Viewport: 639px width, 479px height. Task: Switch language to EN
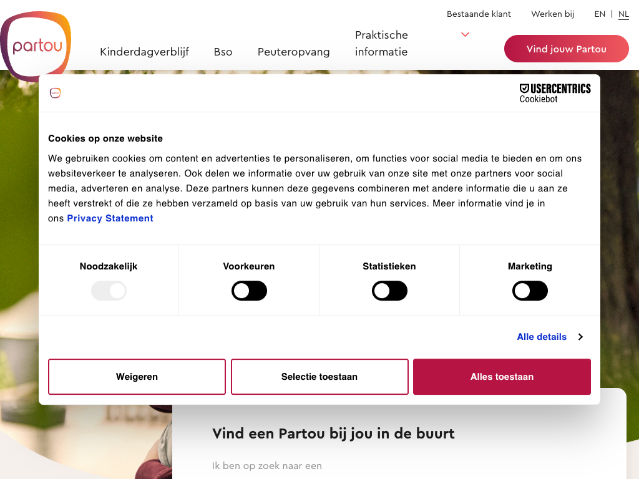[600, 14]
